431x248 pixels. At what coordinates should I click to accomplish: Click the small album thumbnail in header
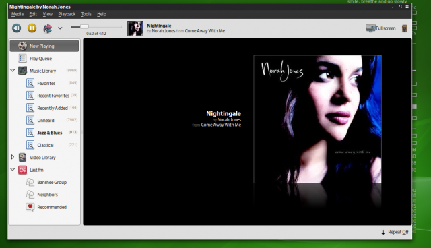click(x=135, y=28)
